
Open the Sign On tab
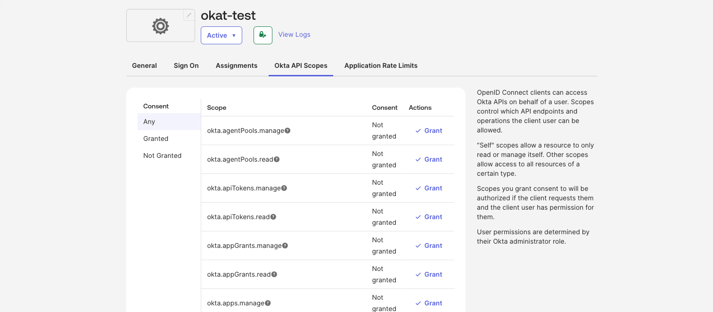tap(186, 66)
